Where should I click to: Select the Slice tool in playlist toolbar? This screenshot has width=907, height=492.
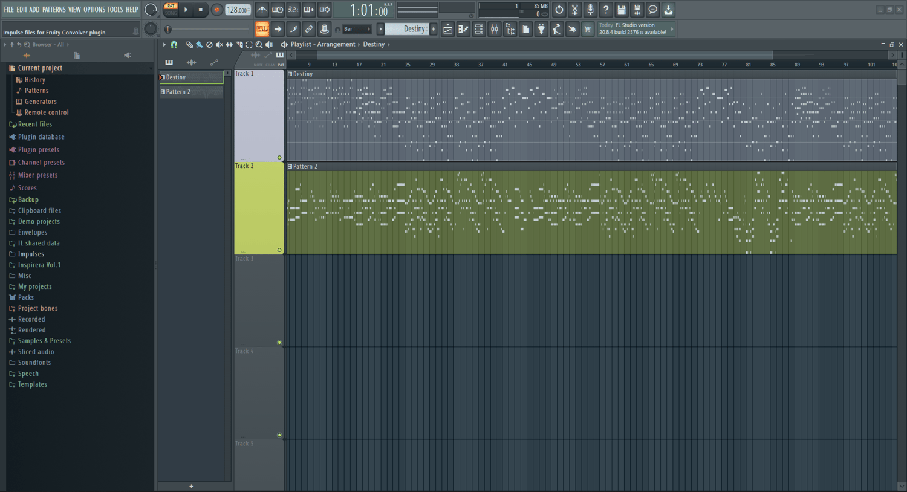click(239, 45)
